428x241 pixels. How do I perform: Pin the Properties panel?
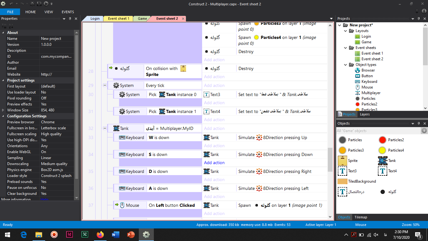pos(70,19)
